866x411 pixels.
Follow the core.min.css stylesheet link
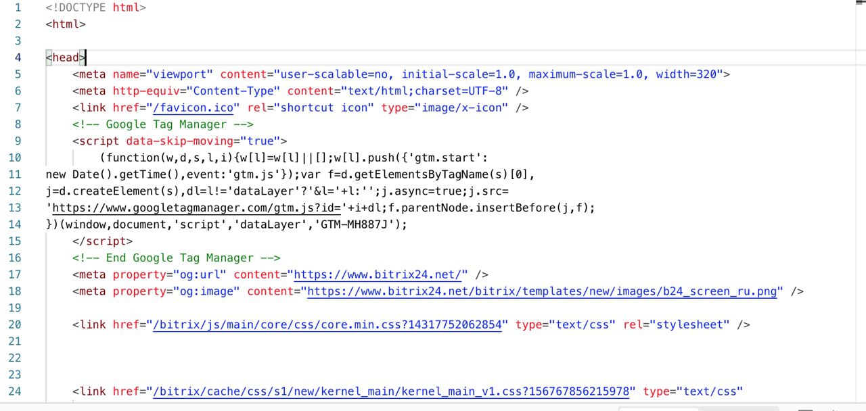coord(329,324)
